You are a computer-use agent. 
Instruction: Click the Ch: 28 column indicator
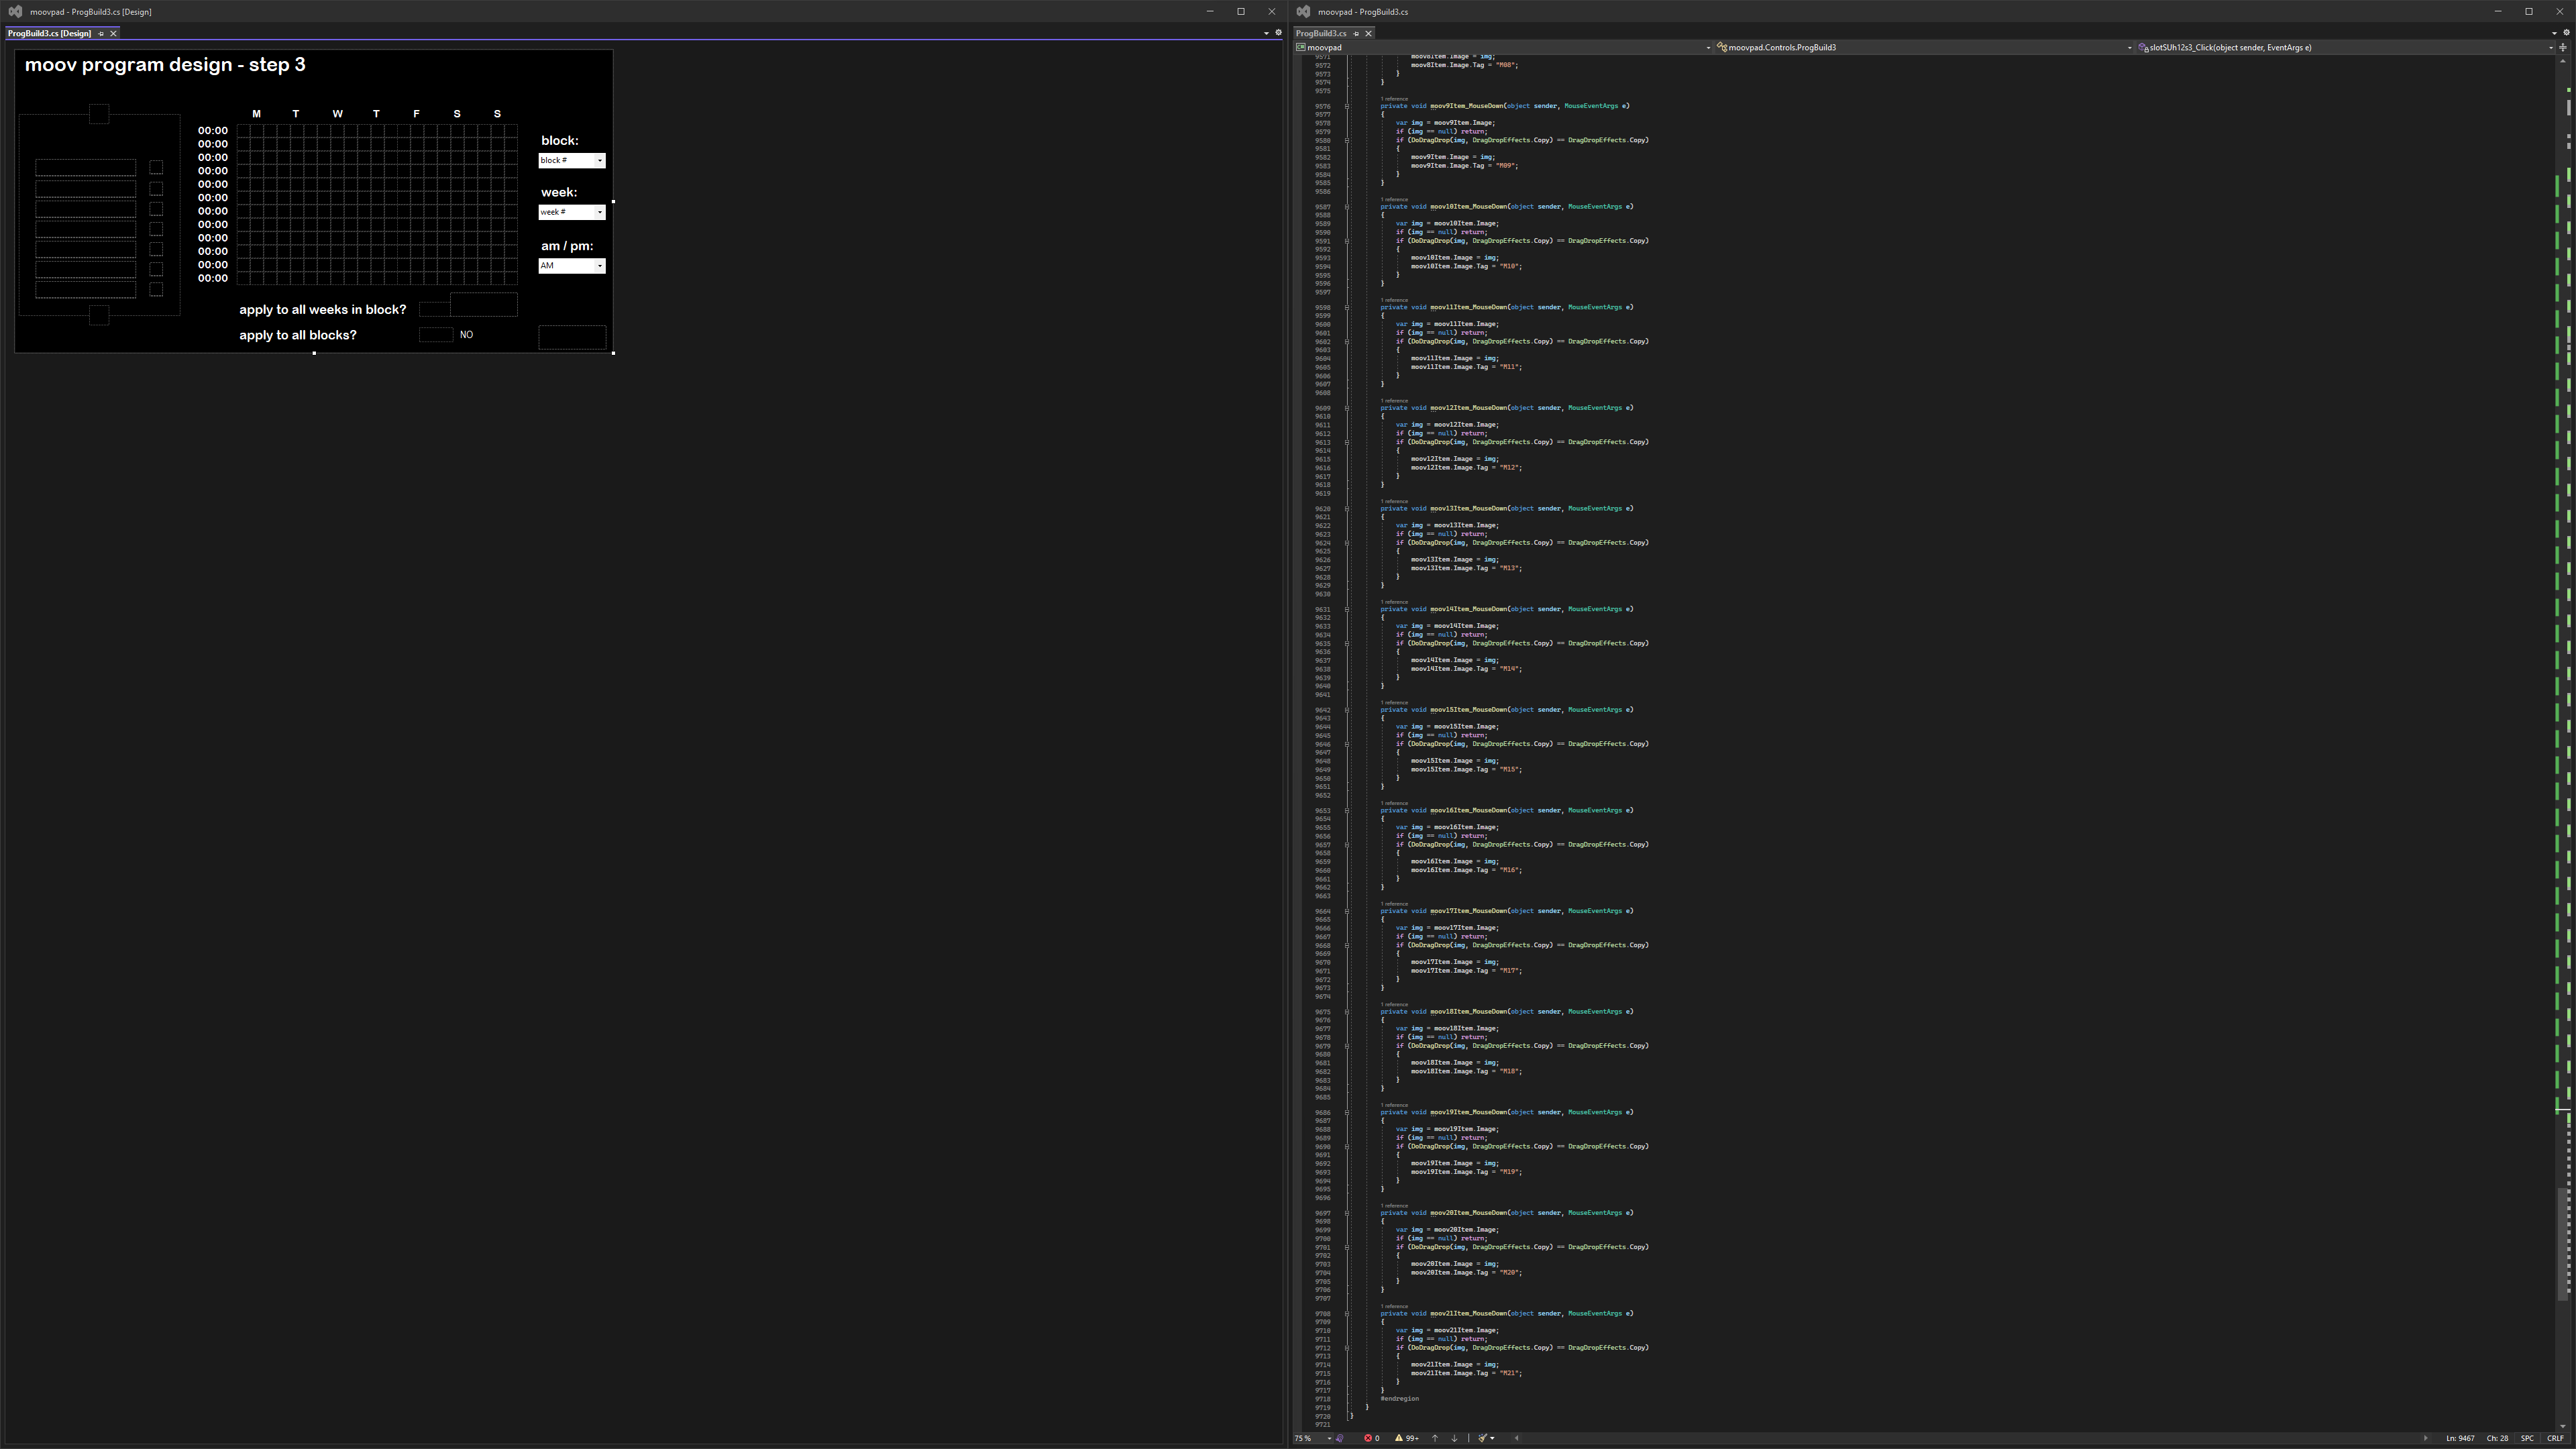(2497, 1438)
